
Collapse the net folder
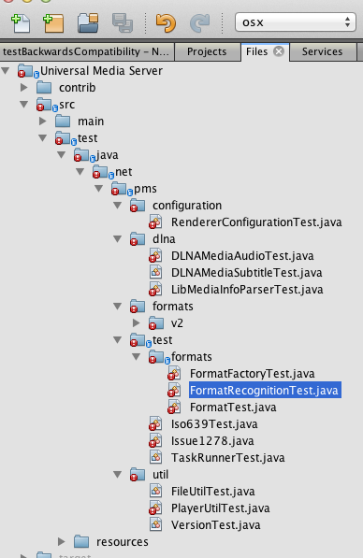pos(80,172)
